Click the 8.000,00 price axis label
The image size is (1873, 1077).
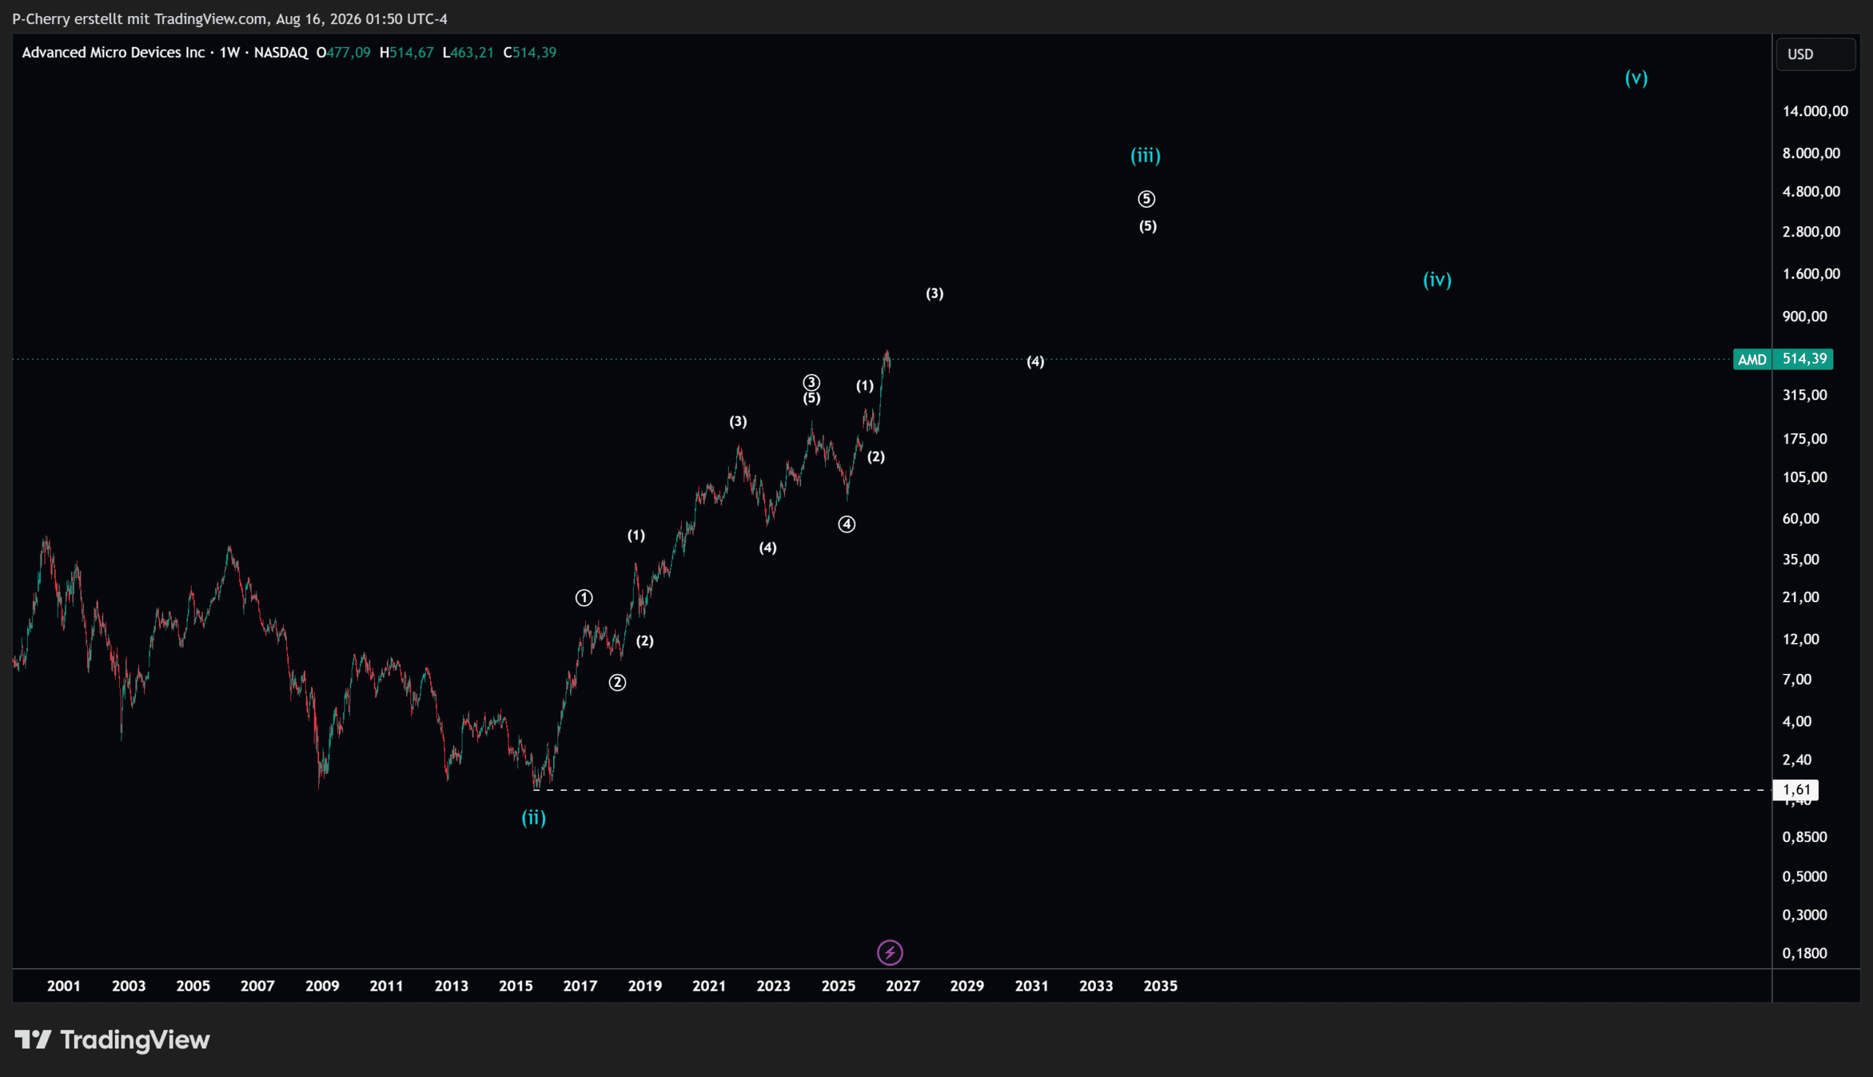(x=1812, y=153)
